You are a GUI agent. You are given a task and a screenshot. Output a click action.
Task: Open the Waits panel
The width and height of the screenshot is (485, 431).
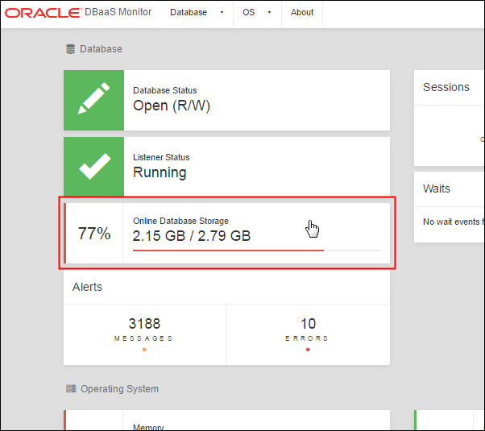437,189
